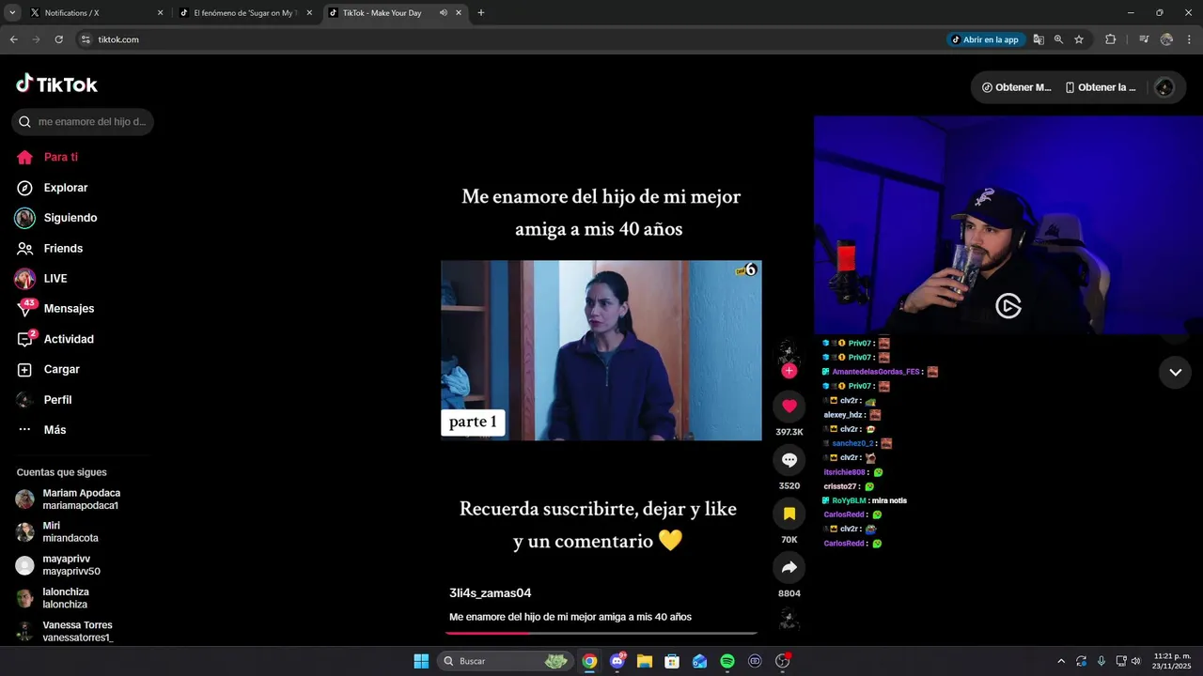
Task: Open File Explorer from taskbar
Action: point(645,661)
